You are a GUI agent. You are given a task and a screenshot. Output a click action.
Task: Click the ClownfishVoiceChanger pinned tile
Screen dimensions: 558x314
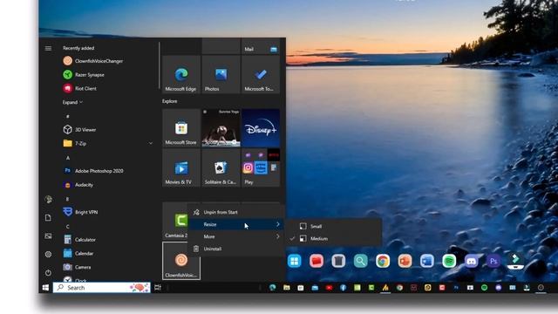[181, 261]
